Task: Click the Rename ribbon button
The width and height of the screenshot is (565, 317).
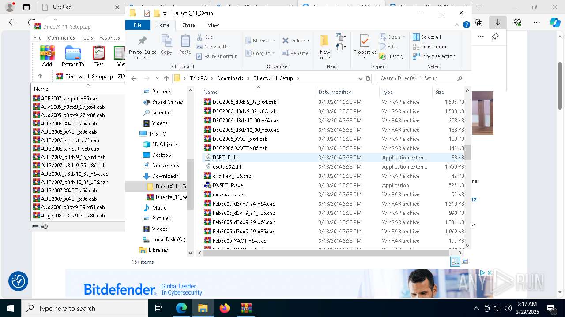Action: pyautogui.click(x=295, y=53)
